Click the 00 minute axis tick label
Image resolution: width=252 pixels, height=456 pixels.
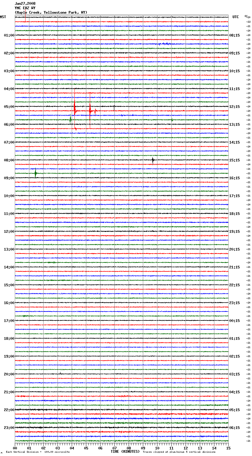click(x=15, y=448)
